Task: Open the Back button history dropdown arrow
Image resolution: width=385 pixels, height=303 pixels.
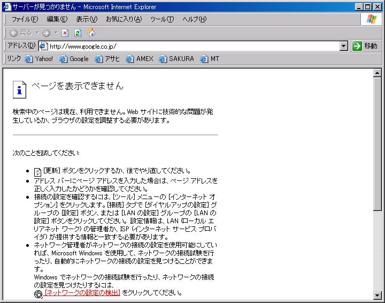Action: click(x=37, y=33)
